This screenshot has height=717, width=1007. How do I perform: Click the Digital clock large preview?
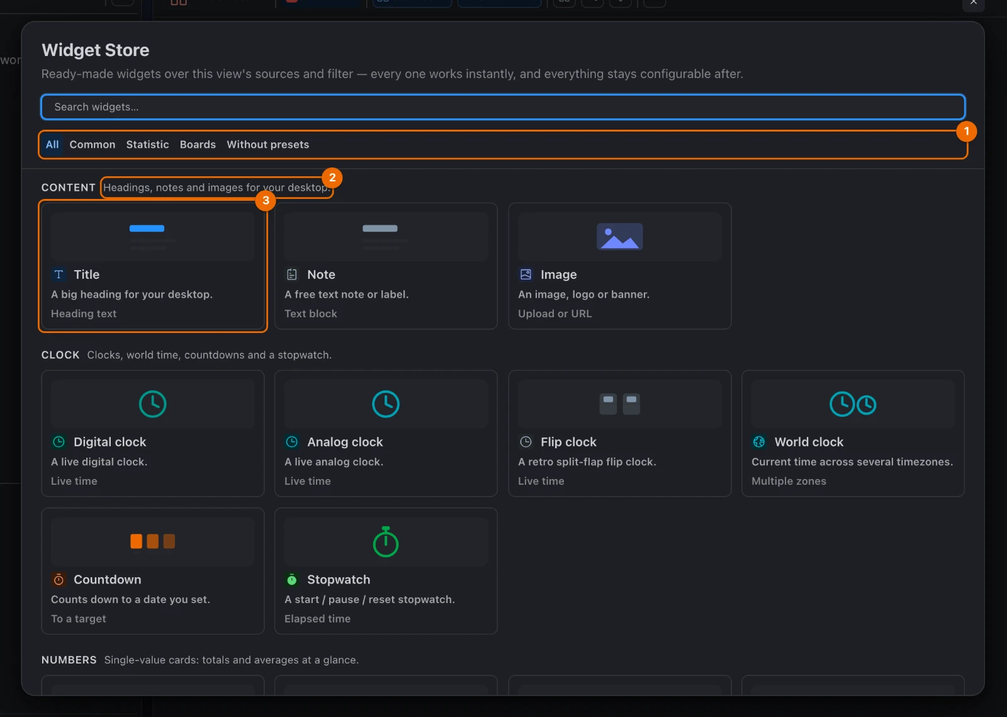click(x=153, y=404)
